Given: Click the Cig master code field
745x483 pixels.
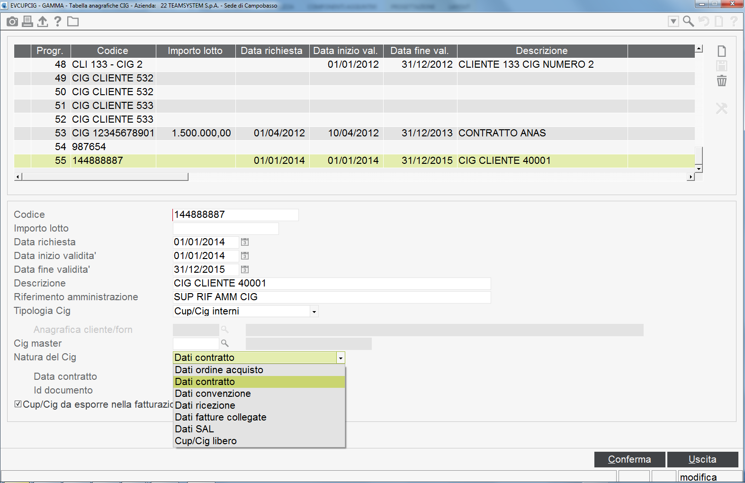Looking at the screenshot, I should [196, 343].
